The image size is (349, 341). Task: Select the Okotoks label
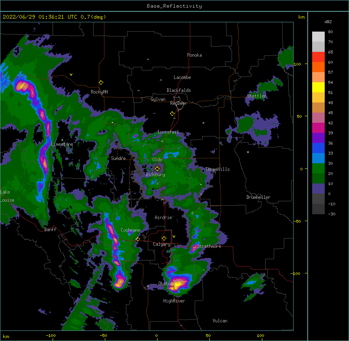coord(166,283)
